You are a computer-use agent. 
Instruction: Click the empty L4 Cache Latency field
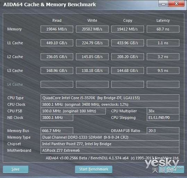(x=163, y=84)
